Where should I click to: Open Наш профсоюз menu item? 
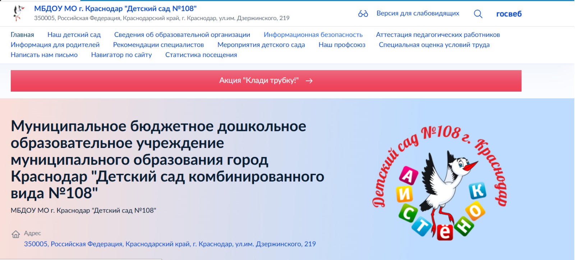click(342, 45)
